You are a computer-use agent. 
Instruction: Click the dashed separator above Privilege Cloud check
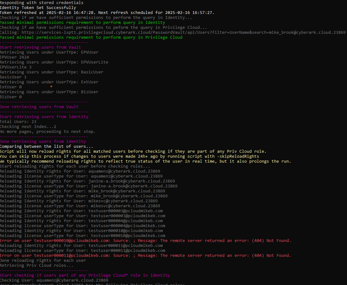click(44, 270)
